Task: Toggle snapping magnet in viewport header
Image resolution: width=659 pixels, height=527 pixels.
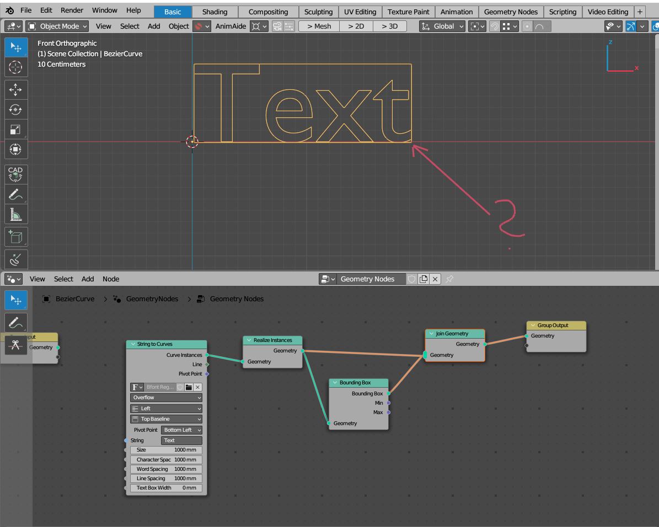Action: tap(495, 26)
